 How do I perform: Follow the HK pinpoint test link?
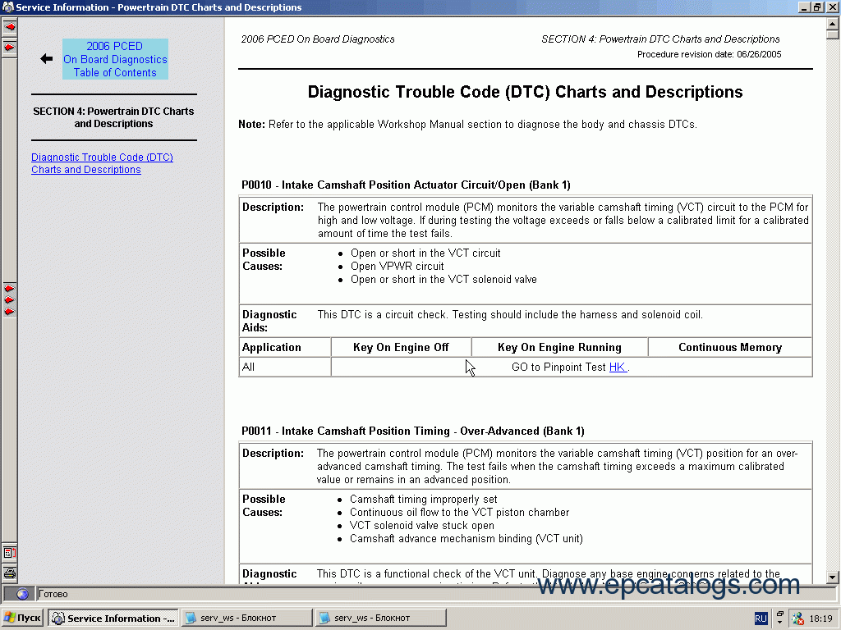(618, 367)
